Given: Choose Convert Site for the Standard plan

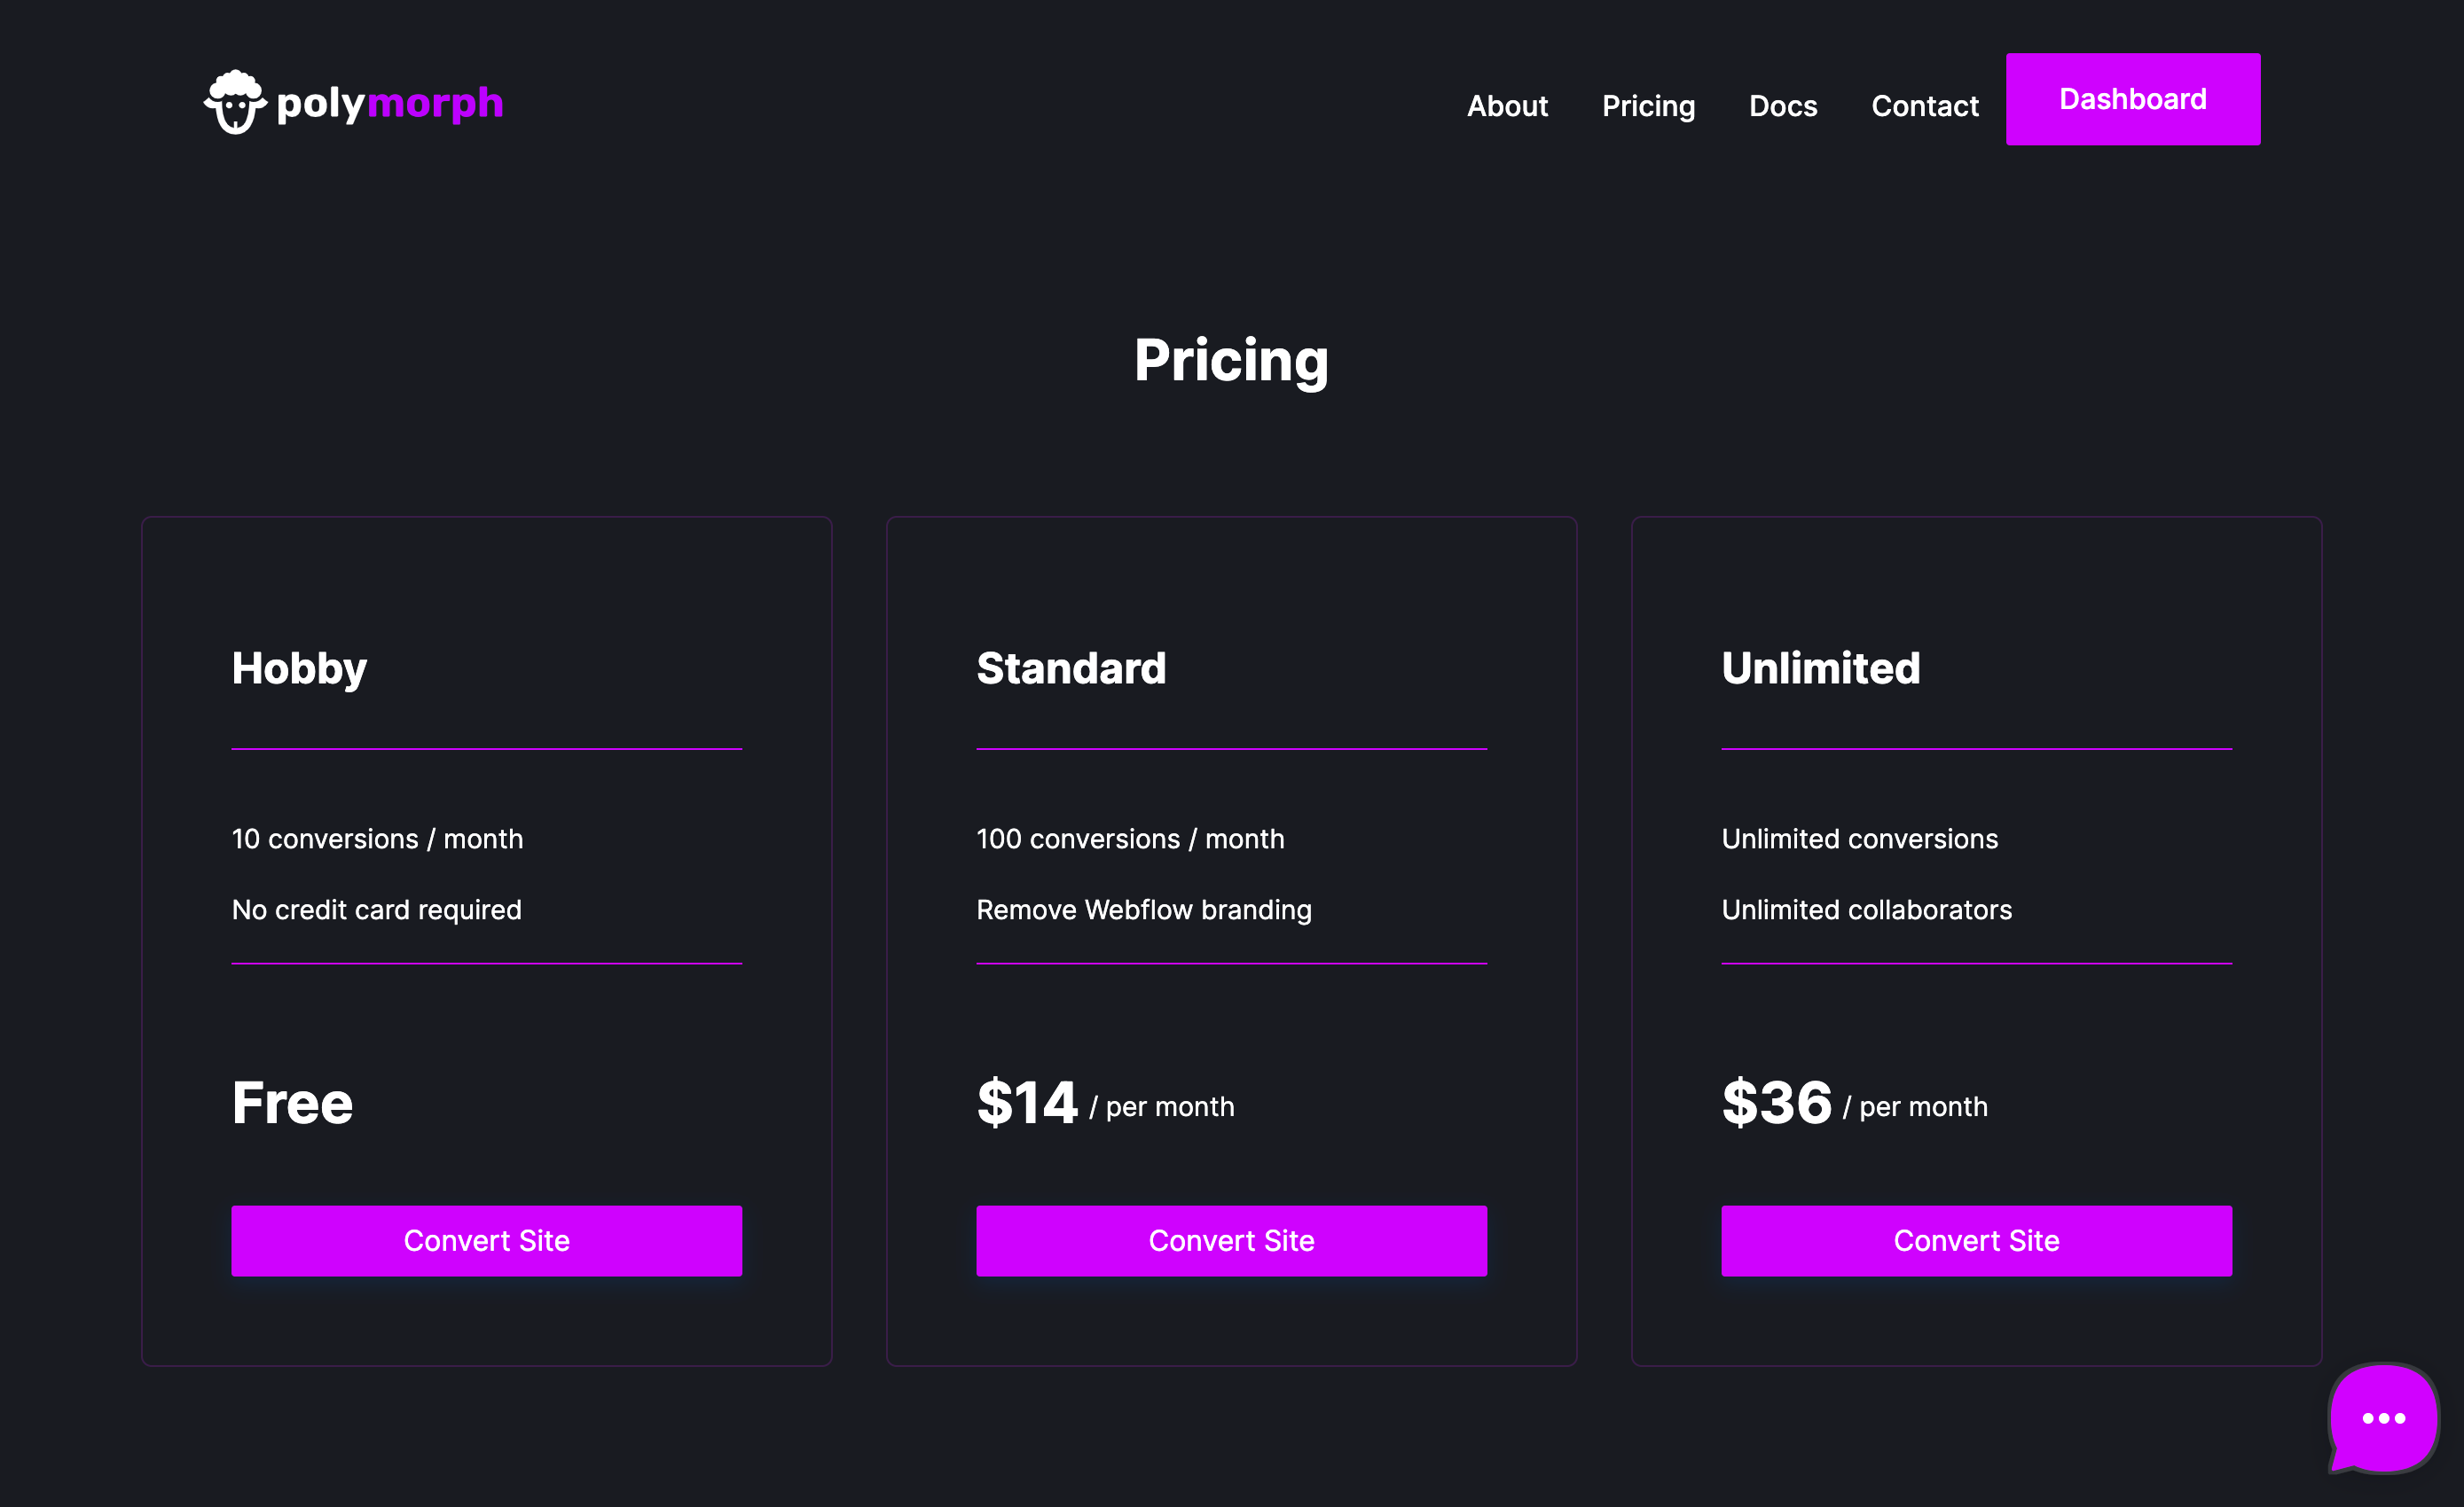Looking at the screenshot, I should tap(1231, 1240).
